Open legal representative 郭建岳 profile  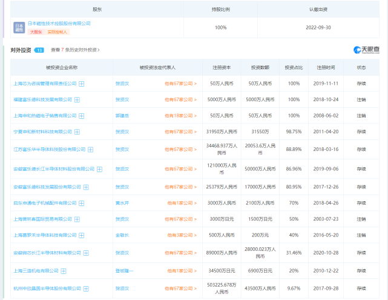click(x=122, y=115)
